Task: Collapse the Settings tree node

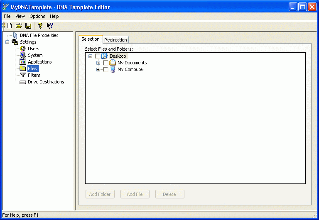Action: (7, 42)
